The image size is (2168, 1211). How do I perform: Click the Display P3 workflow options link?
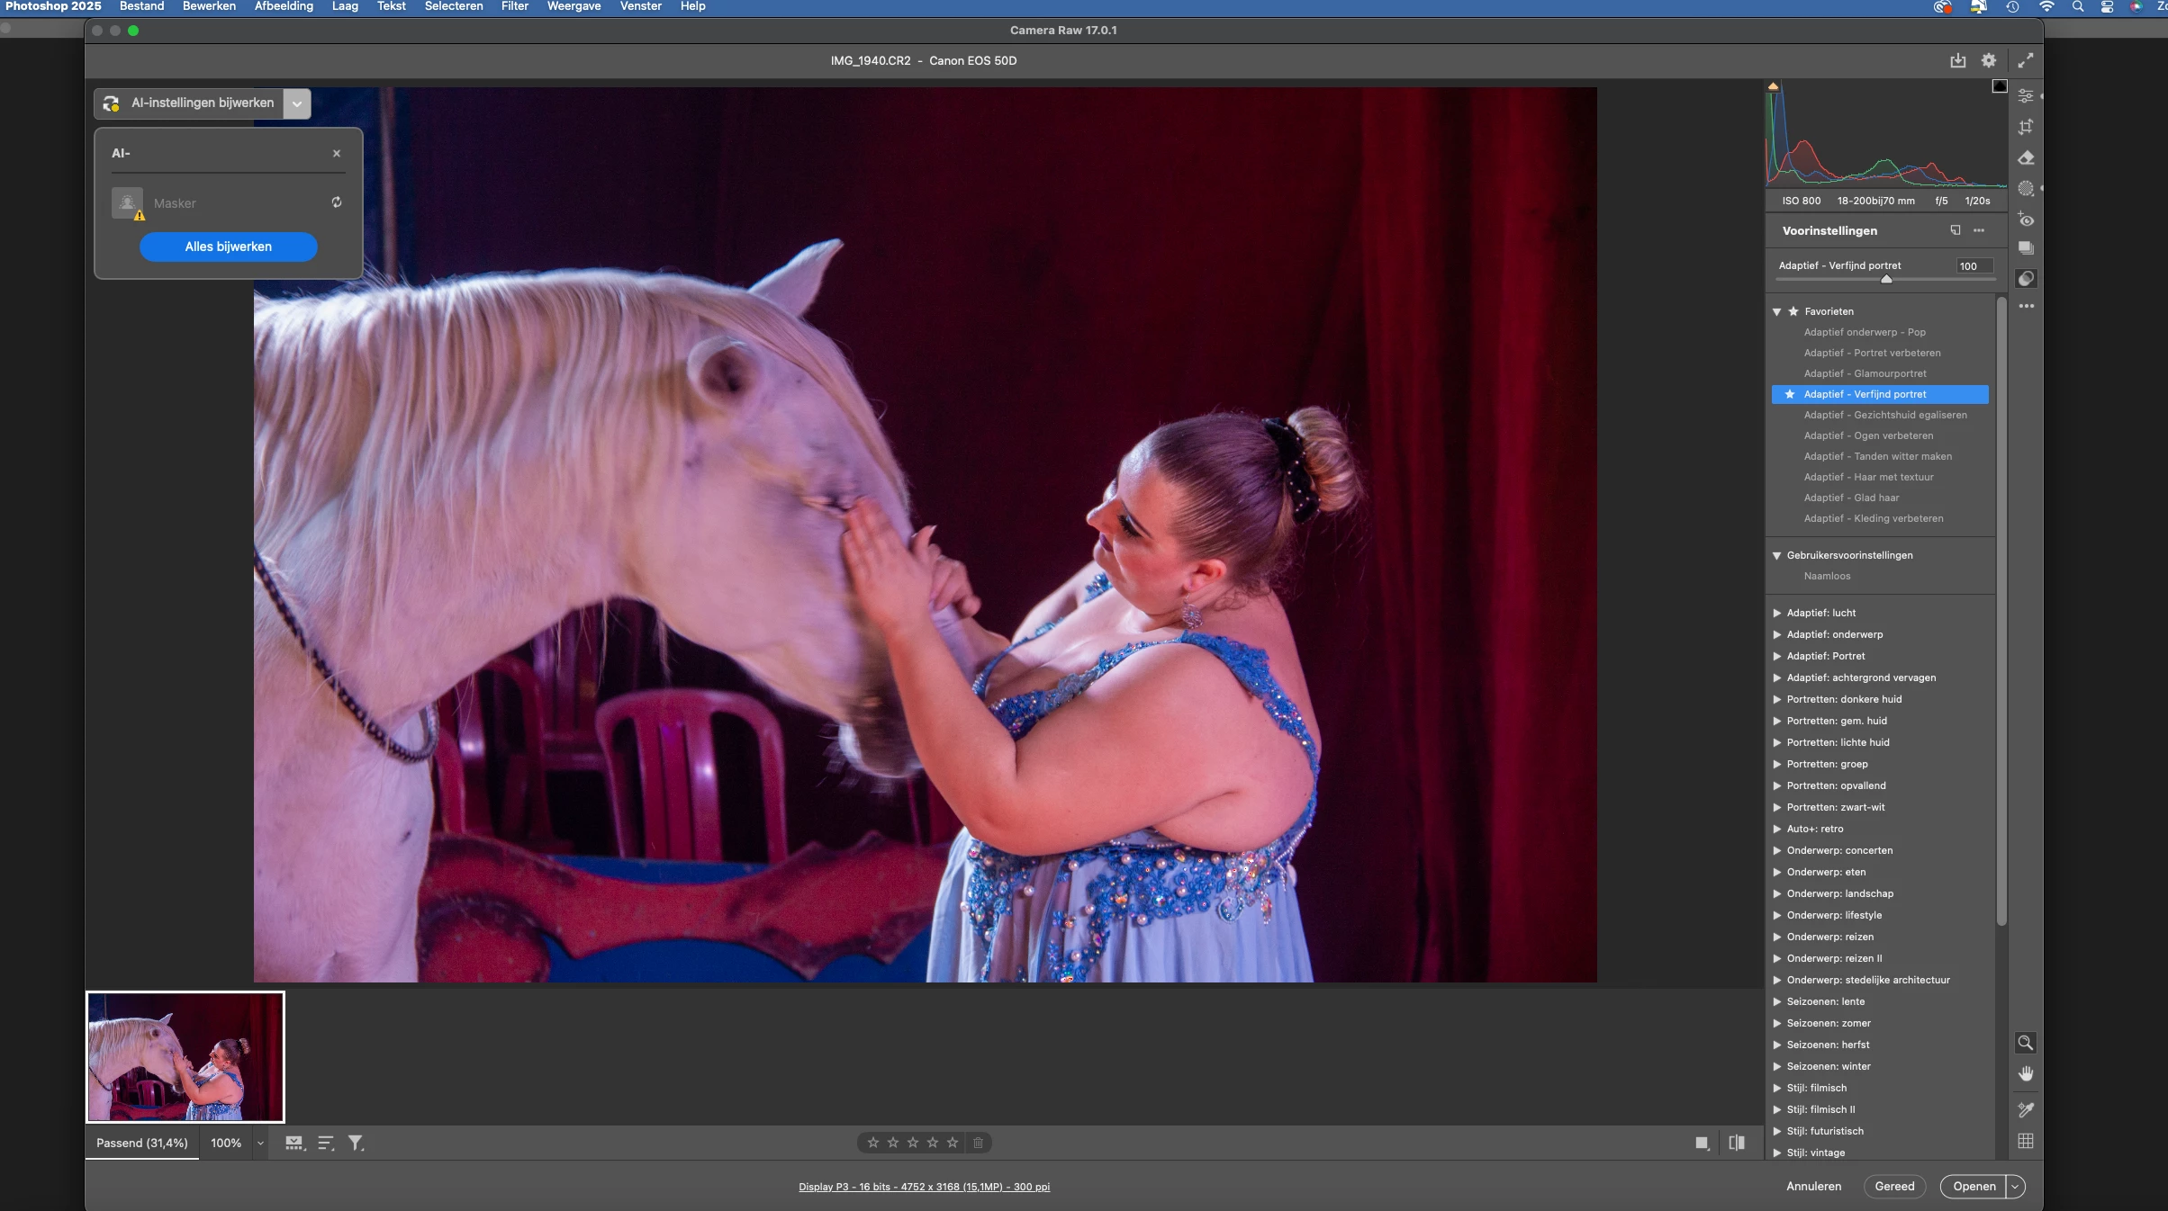tap(924, 1187)
